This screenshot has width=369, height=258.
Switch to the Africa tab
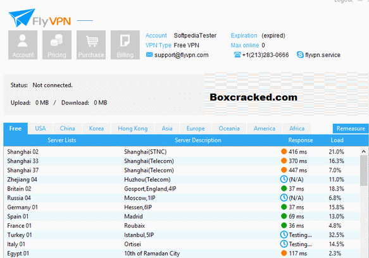(297, 128)
